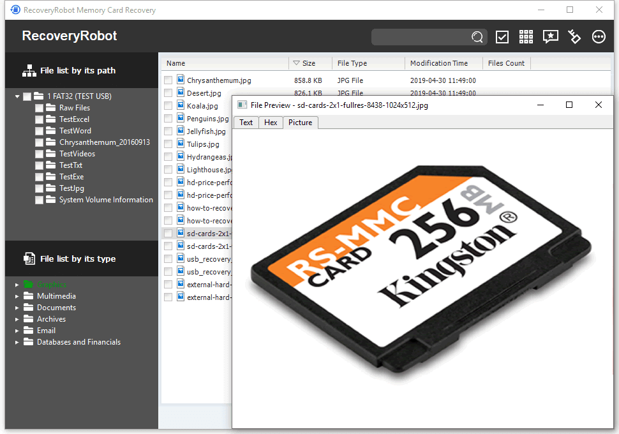Expand the Archives category
Screen dimensions: 619x434
[17, 319]
